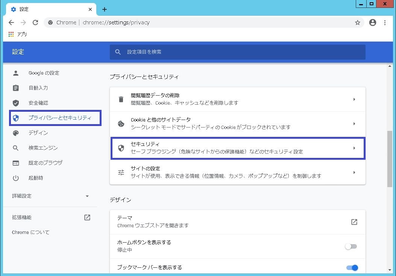Select 検索エンジン in the sidebar

click(43, 148)
